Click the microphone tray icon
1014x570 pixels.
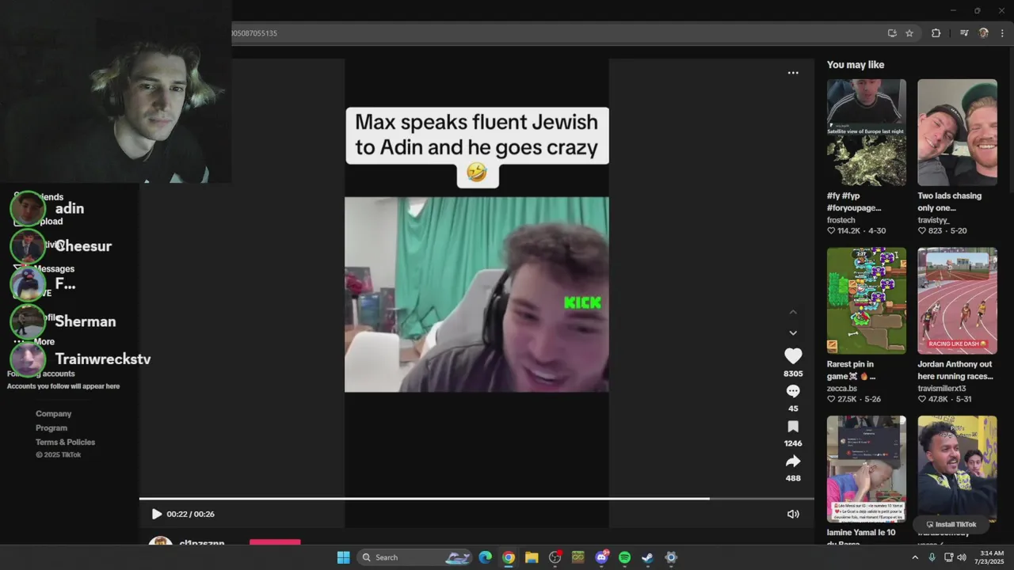tap(932, 557)
